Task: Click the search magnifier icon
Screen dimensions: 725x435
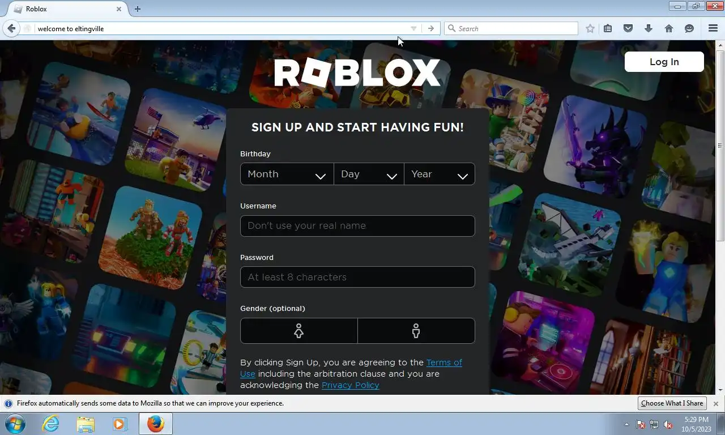Action: click(x=451, y=28)
